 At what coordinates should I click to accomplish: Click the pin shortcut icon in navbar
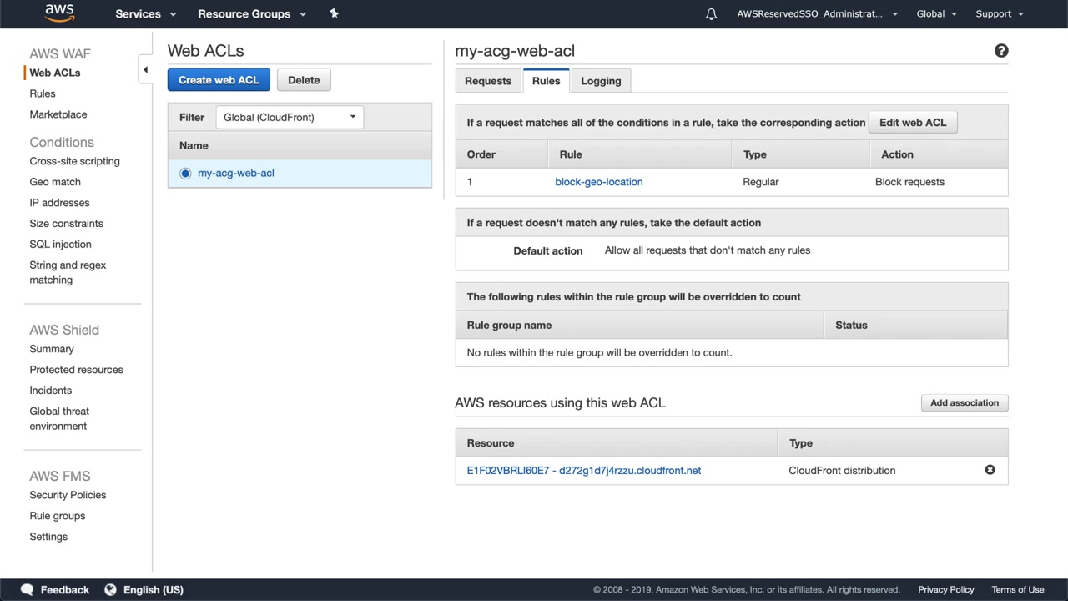click(x=334, y=13)
